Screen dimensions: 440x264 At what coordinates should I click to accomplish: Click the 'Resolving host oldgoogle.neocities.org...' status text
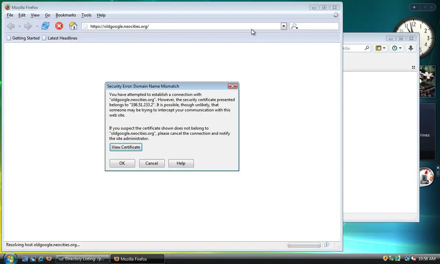coord(43,245)
